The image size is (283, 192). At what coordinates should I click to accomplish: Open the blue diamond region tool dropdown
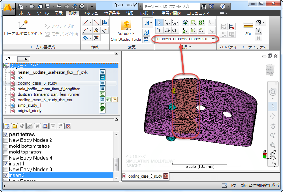click(x=91, y=38)
